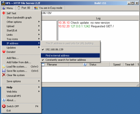Click the Speed column header
Viewport: 140px width, 114px height.
117,64
